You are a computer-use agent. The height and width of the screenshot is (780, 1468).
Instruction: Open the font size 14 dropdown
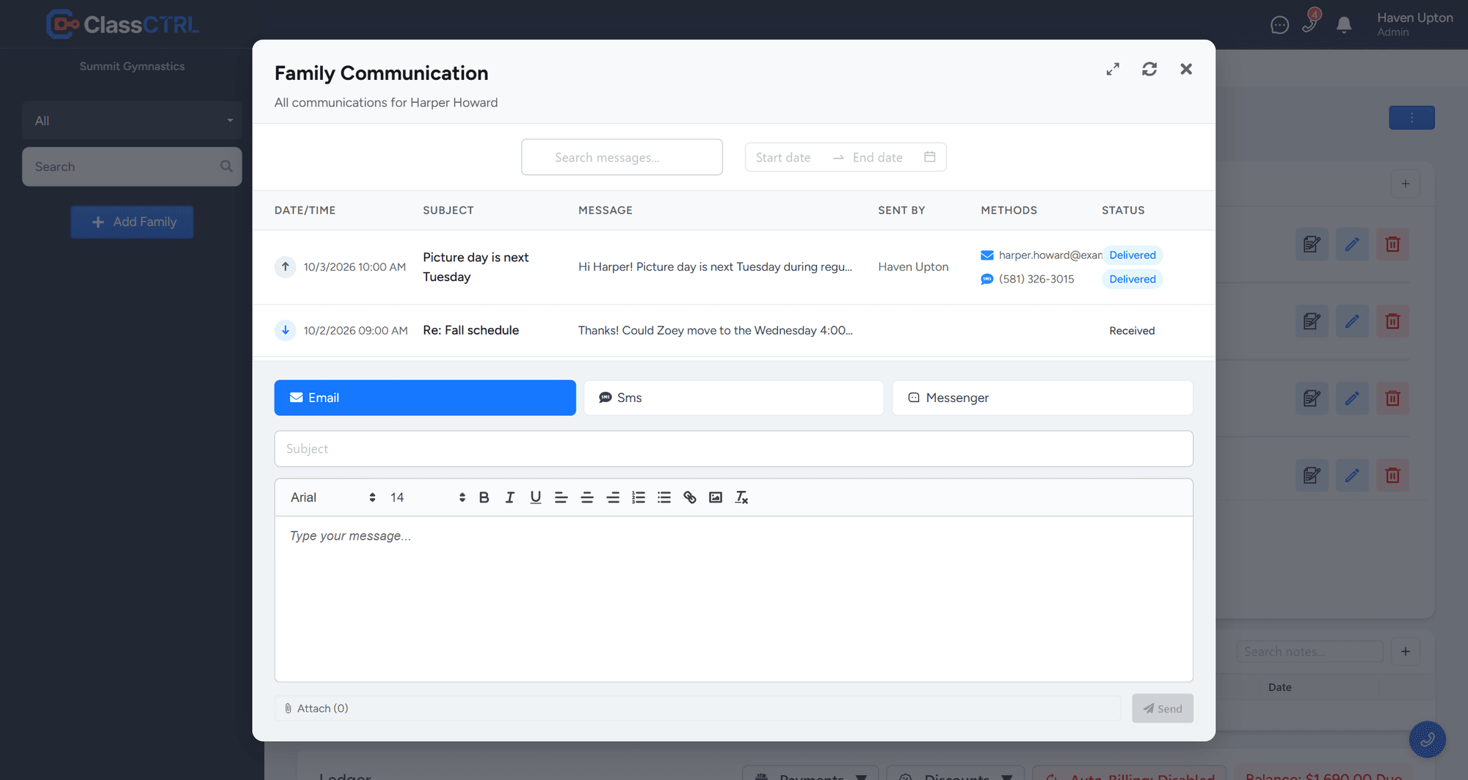427,497
